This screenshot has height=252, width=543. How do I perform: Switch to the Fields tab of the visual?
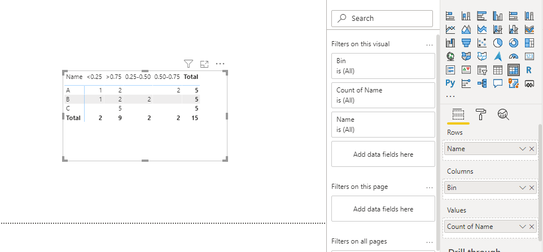click(458, 114)
